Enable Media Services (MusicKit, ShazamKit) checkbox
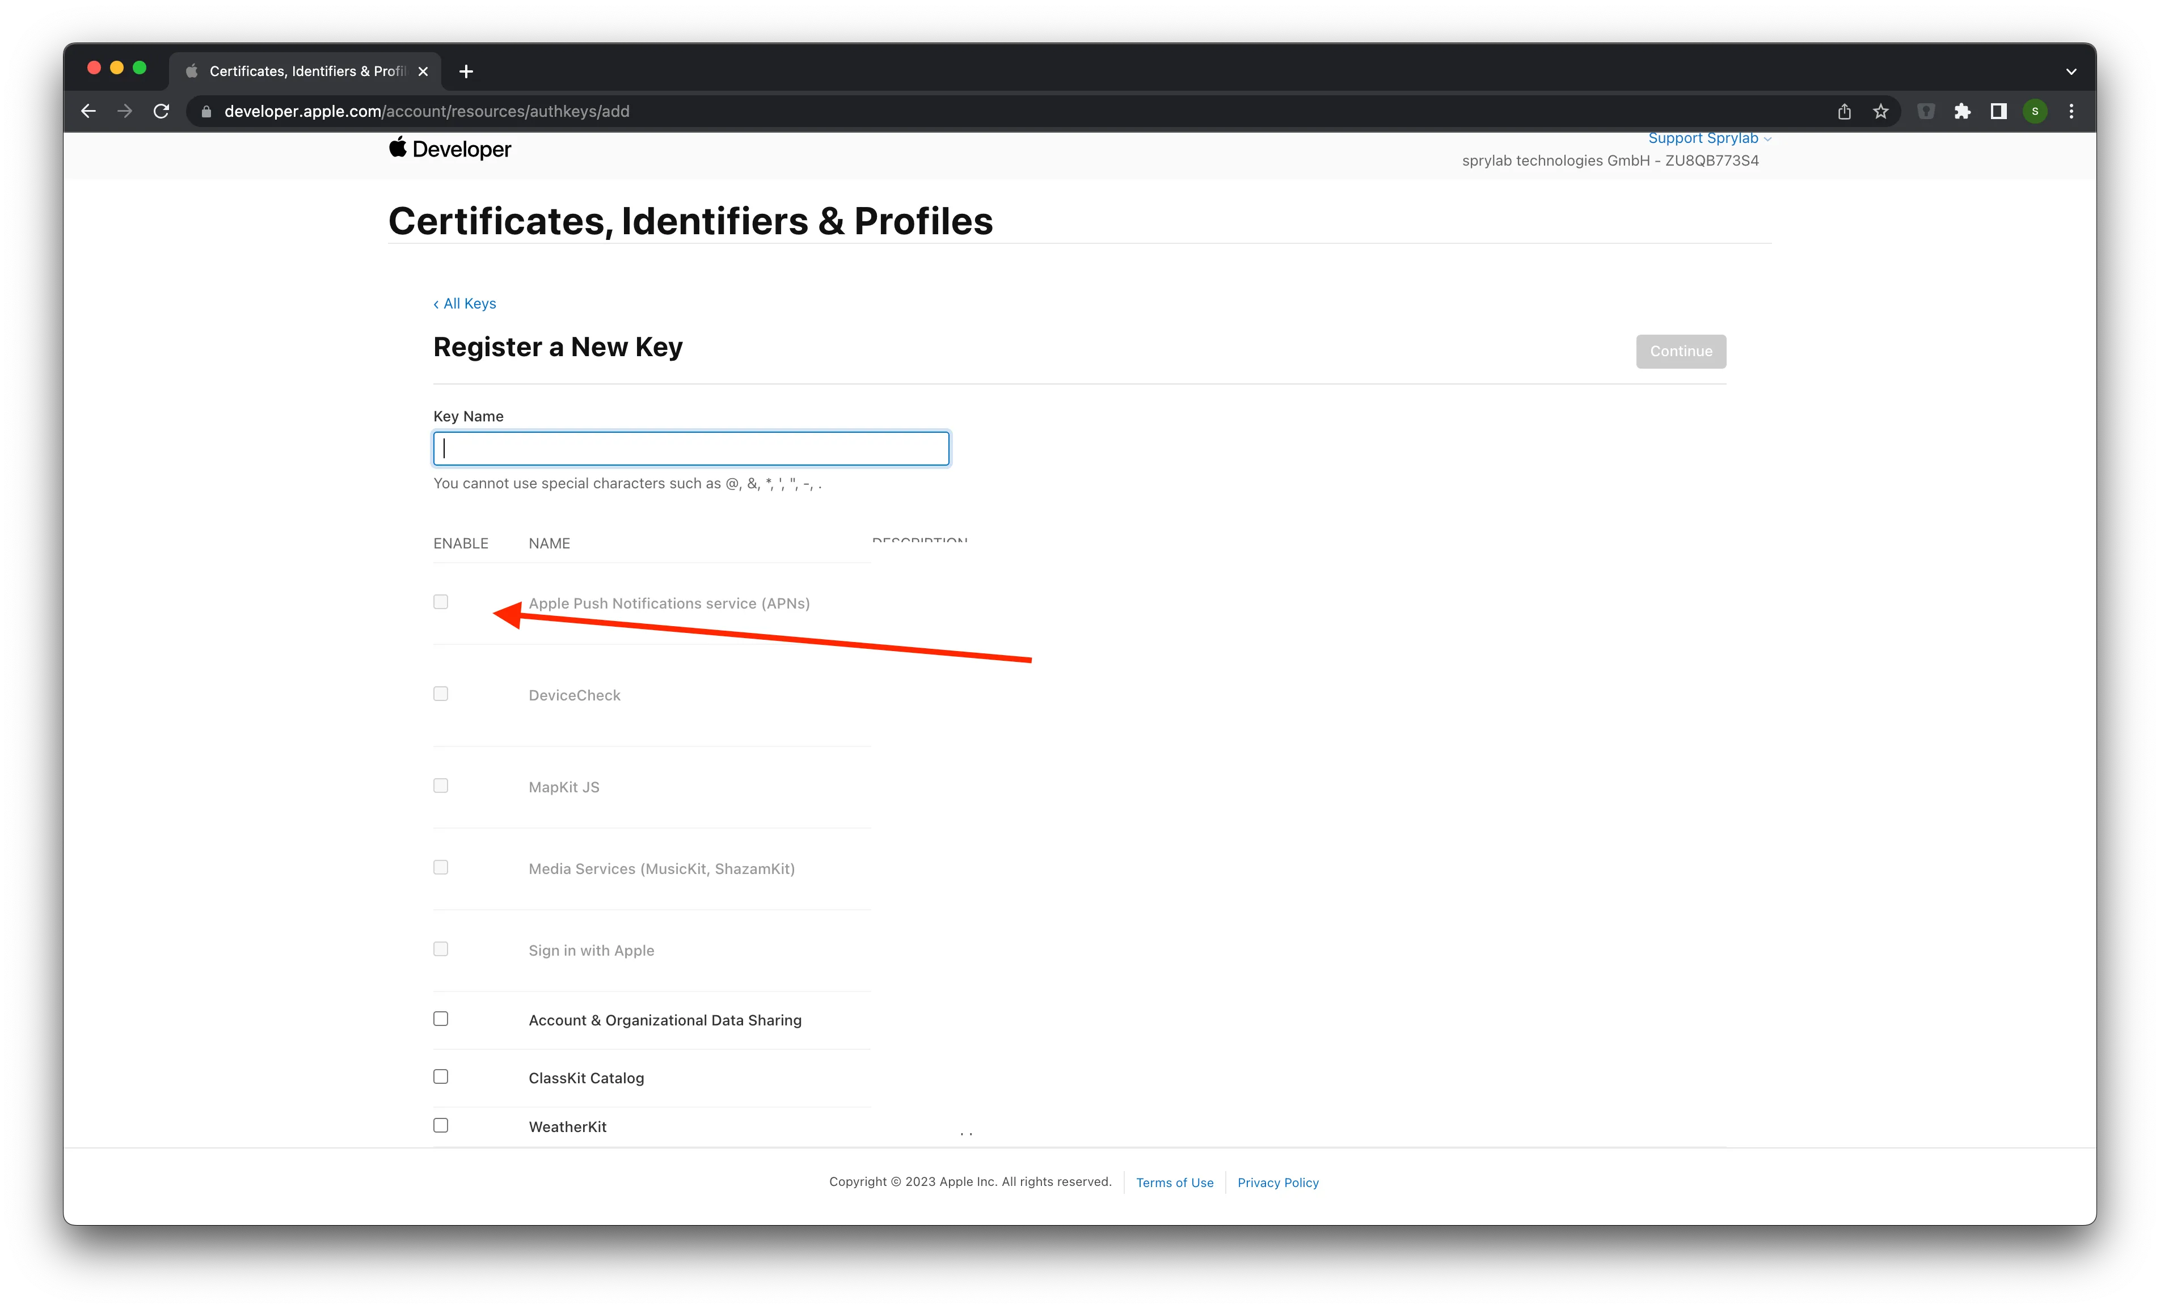Screen dimensions: 2160x1309 point(441,867)
